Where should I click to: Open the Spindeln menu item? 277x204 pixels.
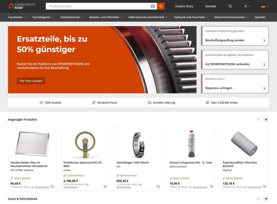click(260, 17)
